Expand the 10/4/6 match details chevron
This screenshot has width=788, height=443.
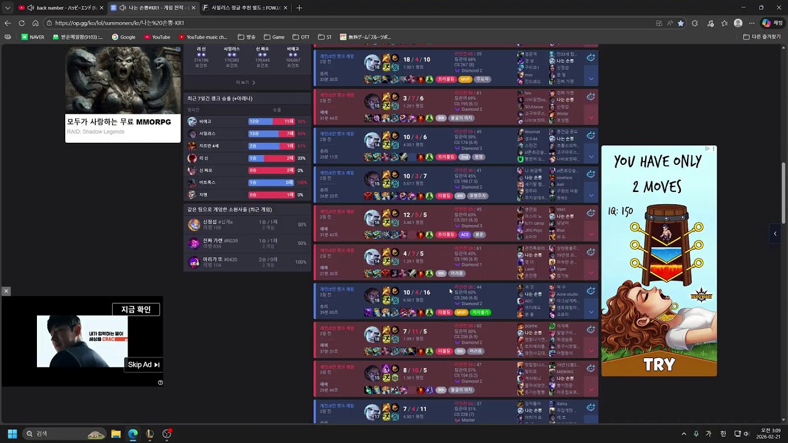[x=591, y=156]
